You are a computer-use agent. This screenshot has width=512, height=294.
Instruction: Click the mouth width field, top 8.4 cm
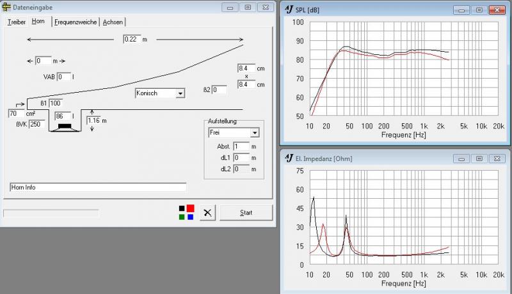(x=246, y=68)
